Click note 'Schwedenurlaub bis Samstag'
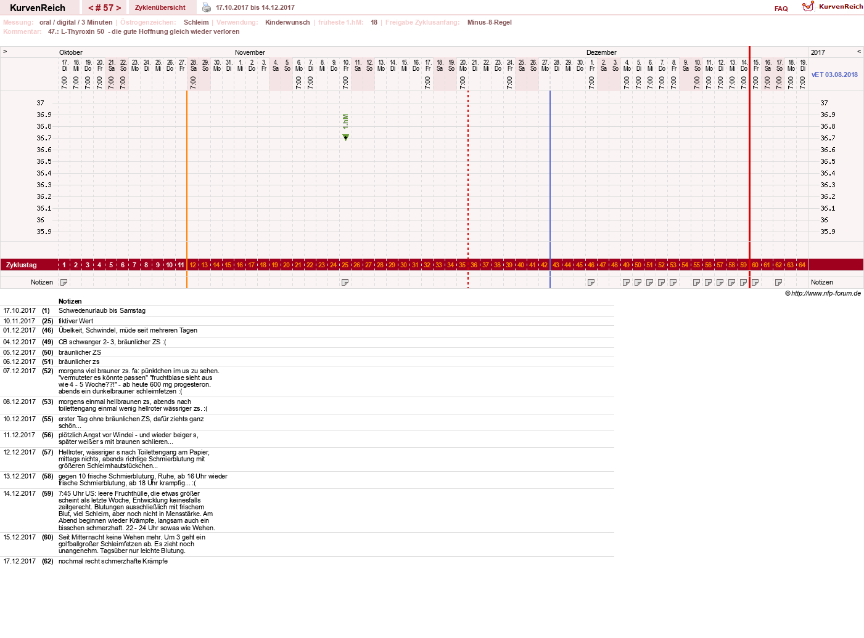The height and width of the screenshot is (638, 864). pyautogui.click(x=102, y=310)
